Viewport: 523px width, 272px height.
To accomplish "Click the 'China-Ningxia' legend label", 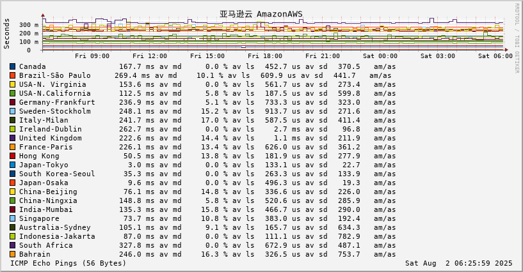I will [x=48, y=200].
